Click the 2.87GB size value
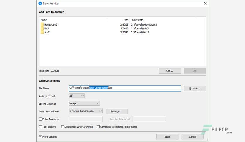 coord(124,25)
